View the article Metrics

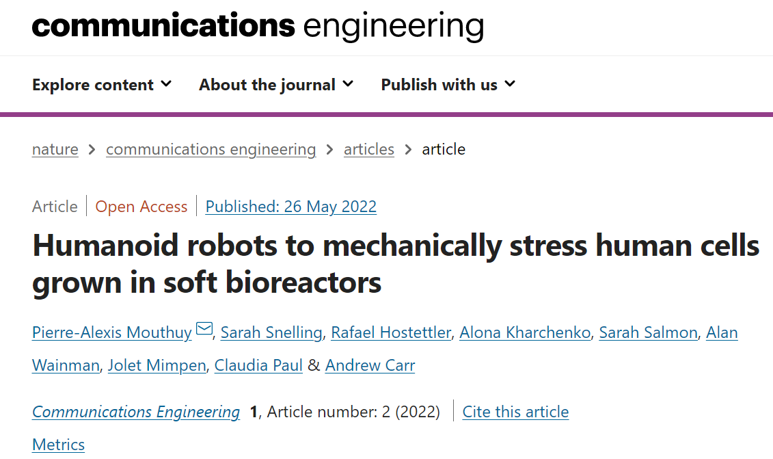(x=58, y=445)
